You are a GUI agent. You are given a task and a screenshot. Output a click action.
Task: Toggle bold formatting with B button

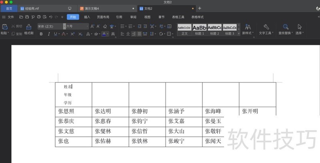[41, 34]
